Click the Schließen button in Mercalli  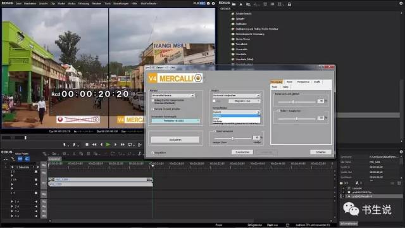pyautogui.click(x=321, y=152)
